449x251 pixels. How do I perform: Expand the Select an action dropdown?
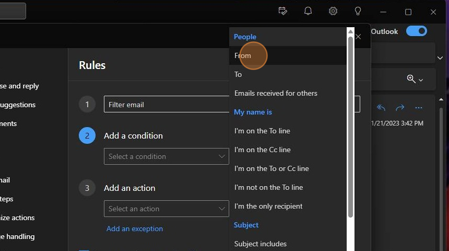coord(166,209)
